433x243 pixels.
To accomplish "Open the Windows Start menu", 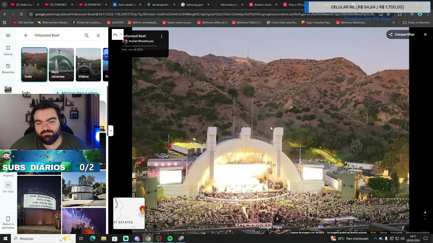I will 5,239.
